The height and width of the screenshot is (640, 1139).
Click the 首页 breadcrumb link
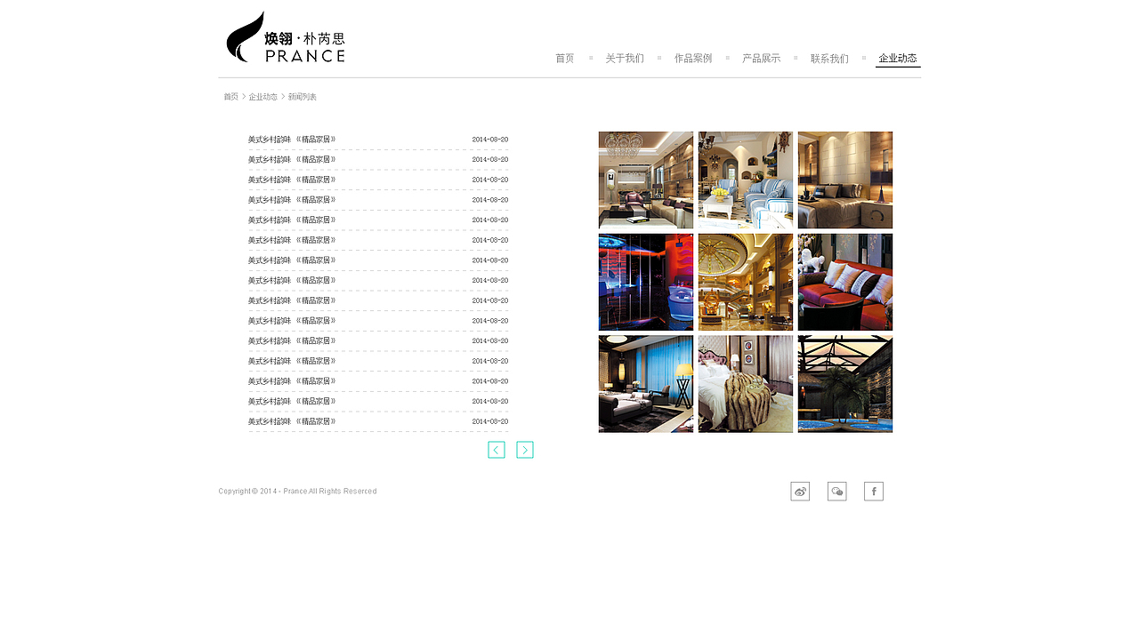230,97
